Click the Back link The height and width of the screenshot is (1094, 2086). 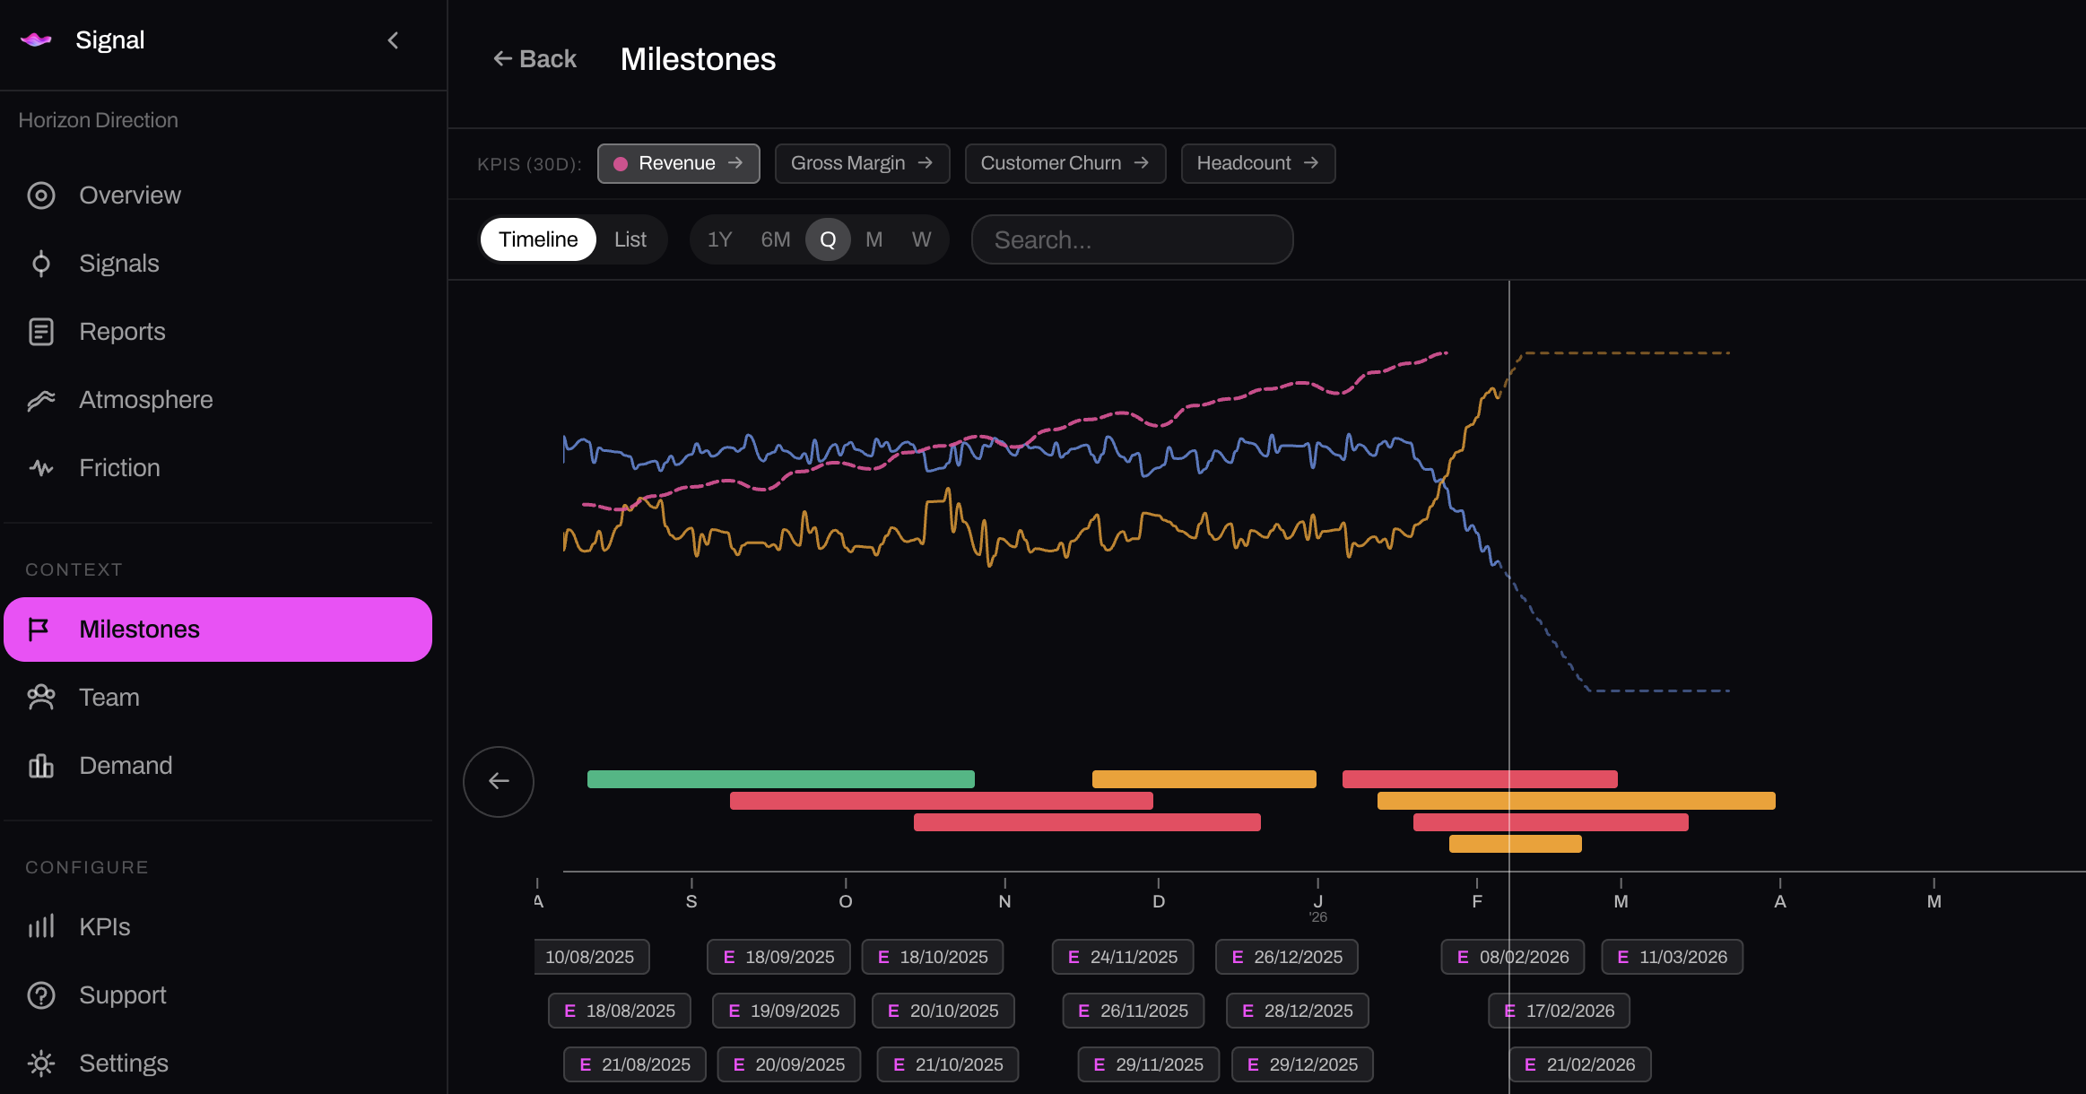535,58
